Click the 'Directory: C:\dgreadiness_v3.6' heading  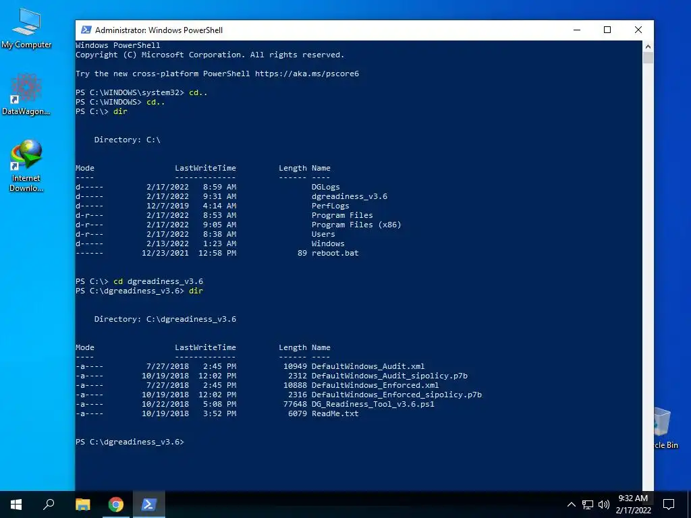click(x=165, y=319)
